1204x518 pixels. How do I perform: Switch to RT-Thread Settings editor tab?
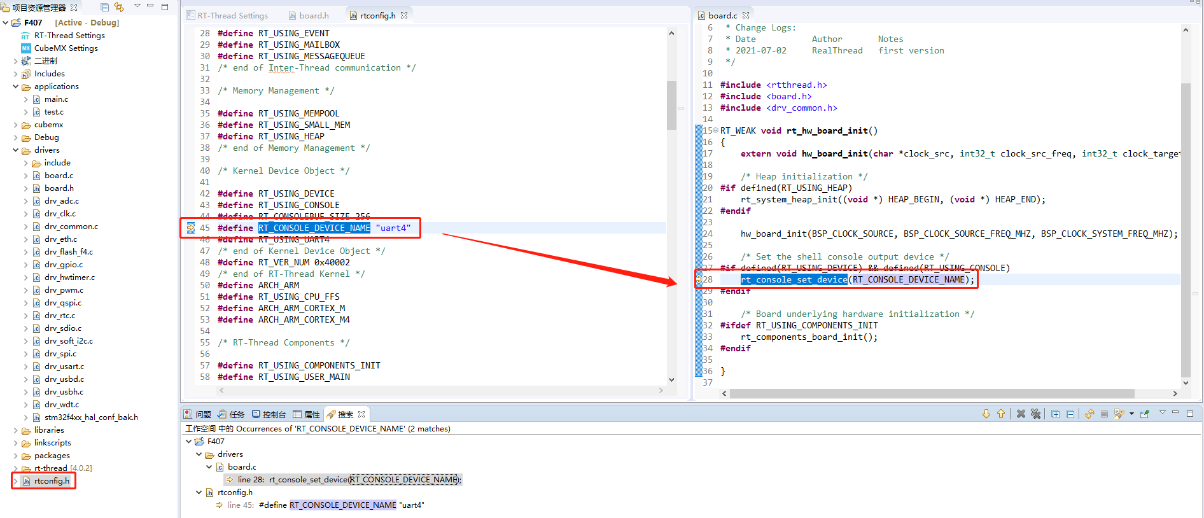[x=228, y=15]
